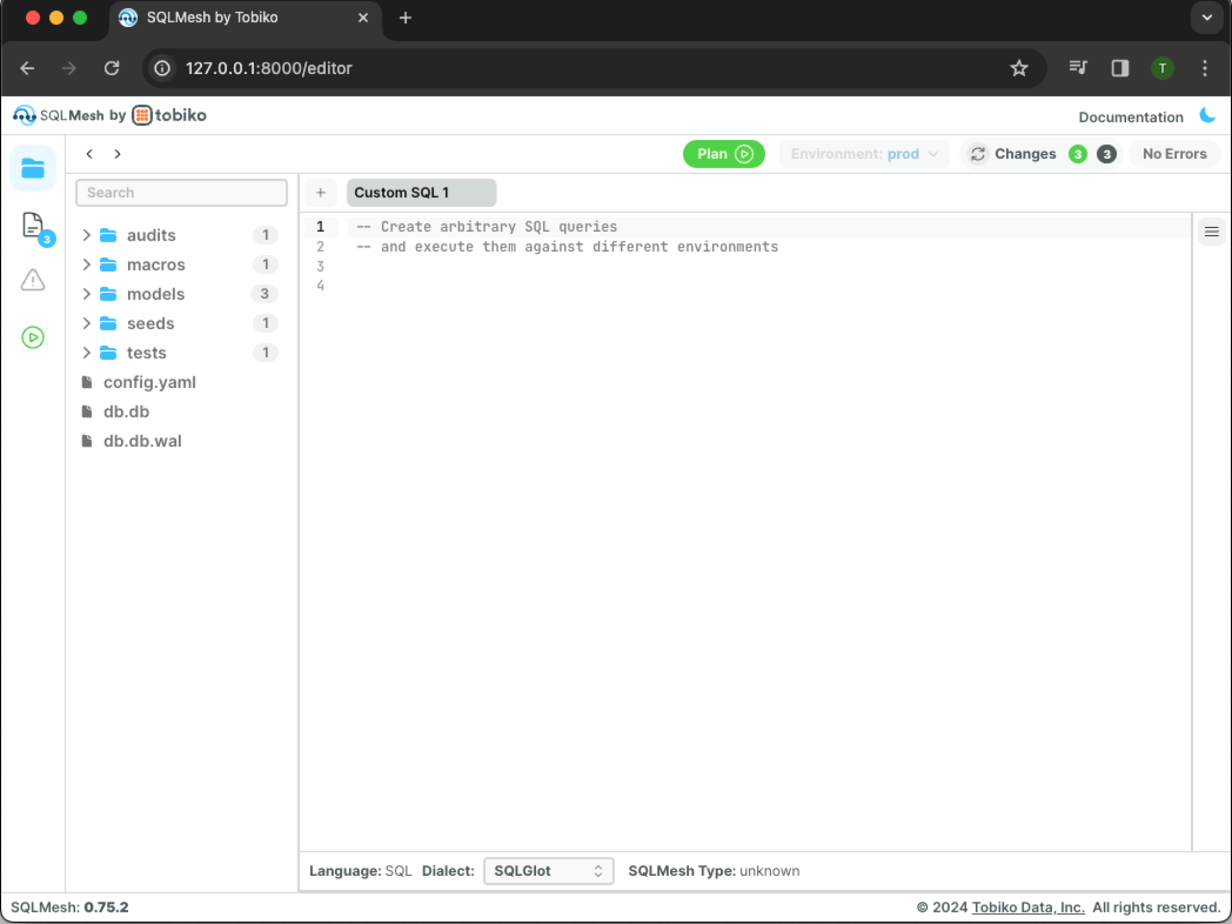1232x924 pixels.
Task: View site information icon in address bar
Action: click(x=162, y=68)
